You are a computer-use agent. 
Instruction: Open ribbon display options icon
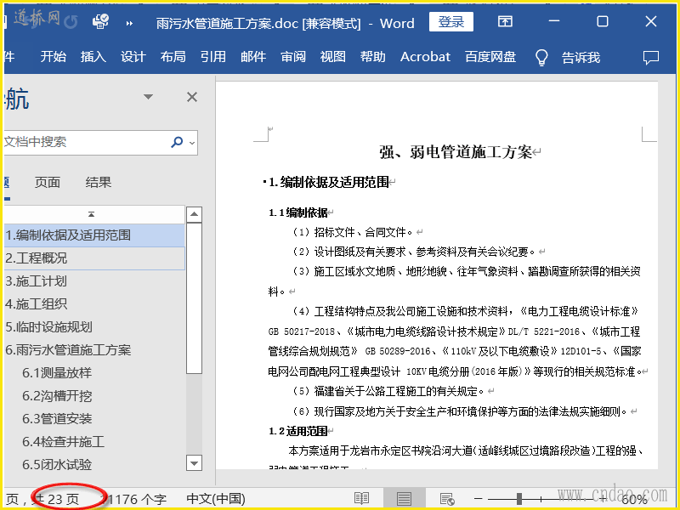point(505,21)
